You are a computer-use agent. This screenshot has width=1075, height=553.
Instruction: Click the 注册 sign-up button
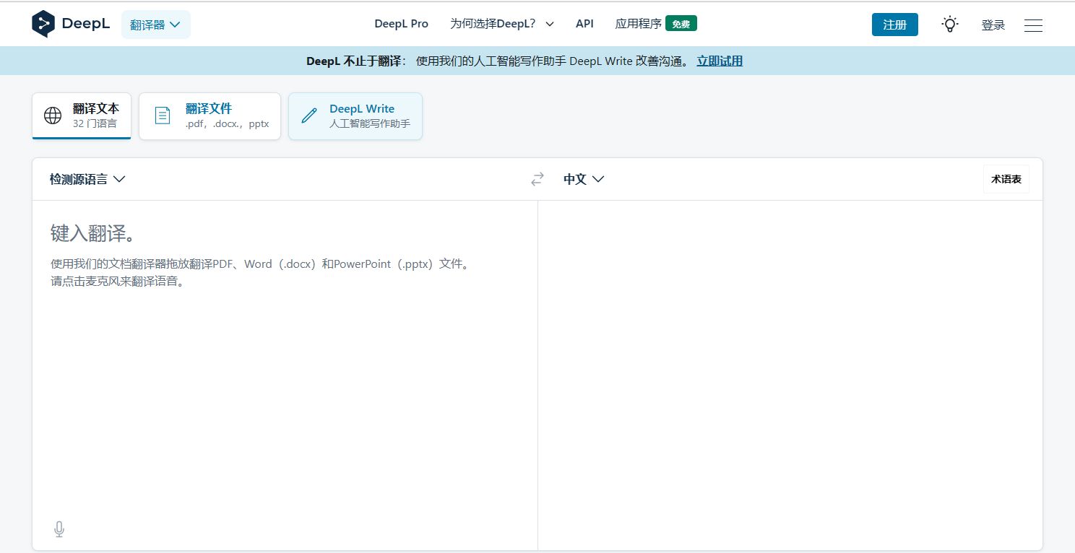point(895,25)
